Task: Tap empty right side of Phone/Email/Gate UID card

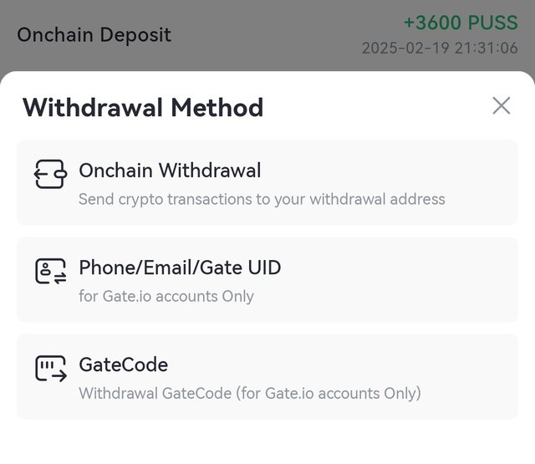Action: [x=410, y=279]
